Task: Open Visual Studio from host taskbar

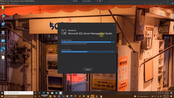Action: tap(59, 96)
